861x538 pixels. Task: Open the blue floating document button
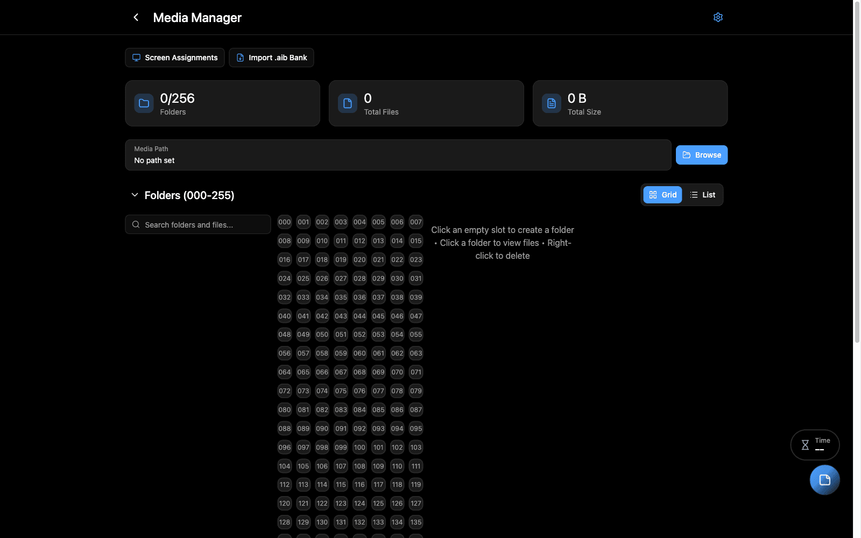(x=824, y=480)
